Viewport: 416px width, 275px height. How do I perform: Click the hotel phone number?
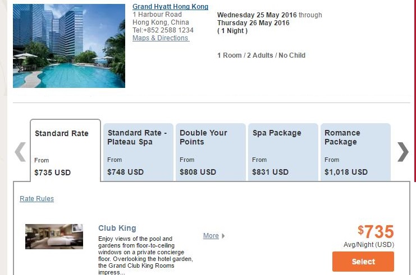163,30
